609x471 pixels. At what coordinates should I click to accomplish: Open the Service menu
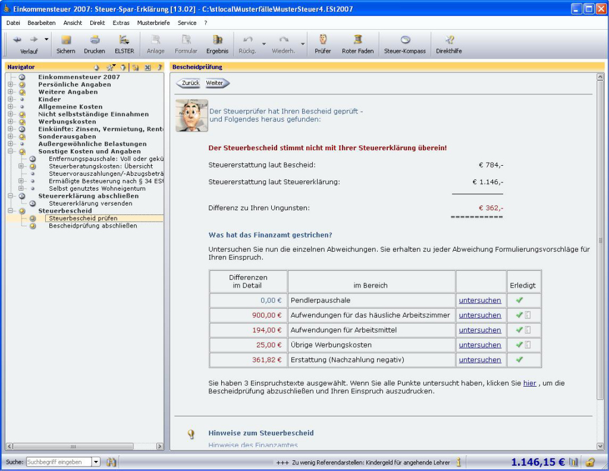pos(187,23)
